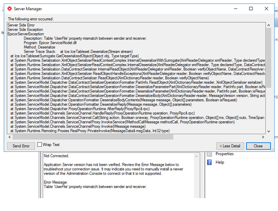
Task: Click the 'Program: Epicor.ServiceModel.dll' line
Action: 50,43
